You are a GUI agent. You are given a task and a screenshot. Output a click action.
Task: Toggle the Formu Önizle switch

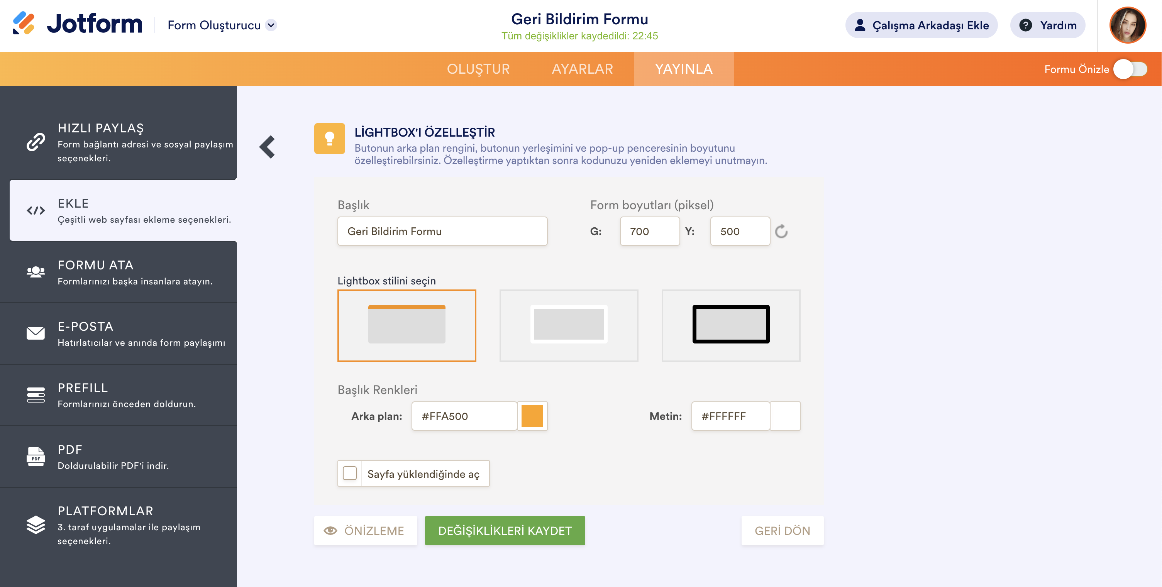click(1130, 69)
